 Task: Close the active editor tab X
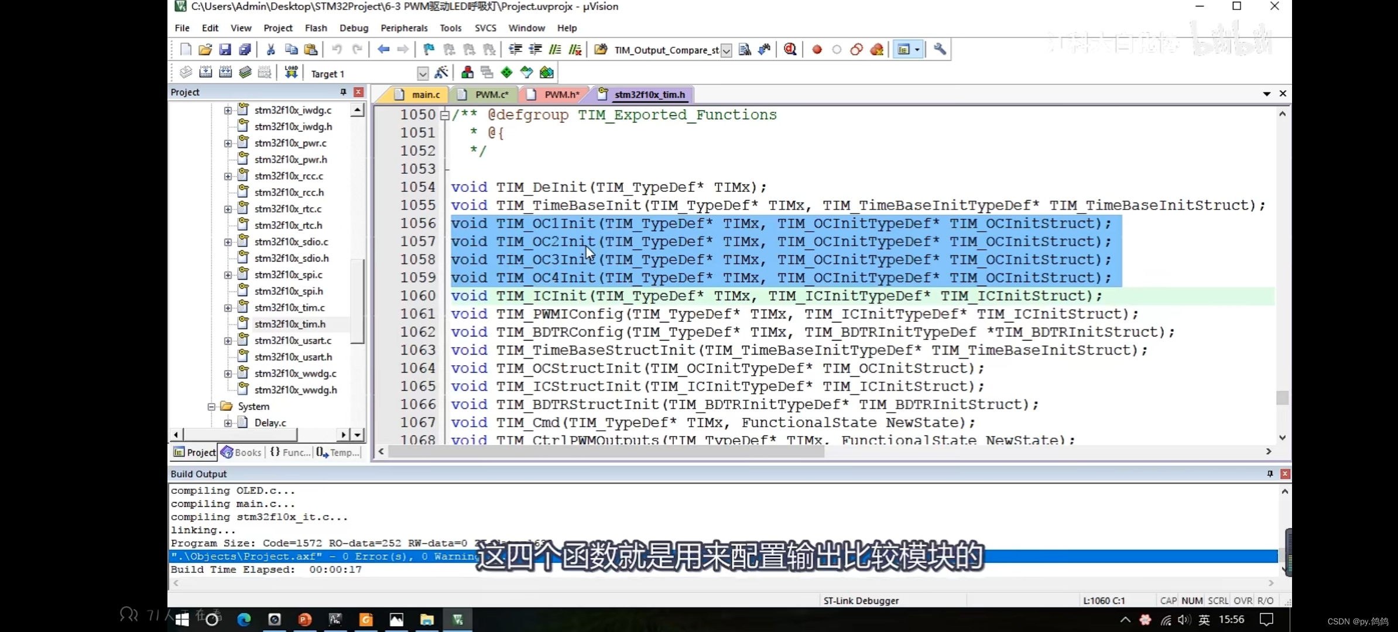[x=1283, y=94]
